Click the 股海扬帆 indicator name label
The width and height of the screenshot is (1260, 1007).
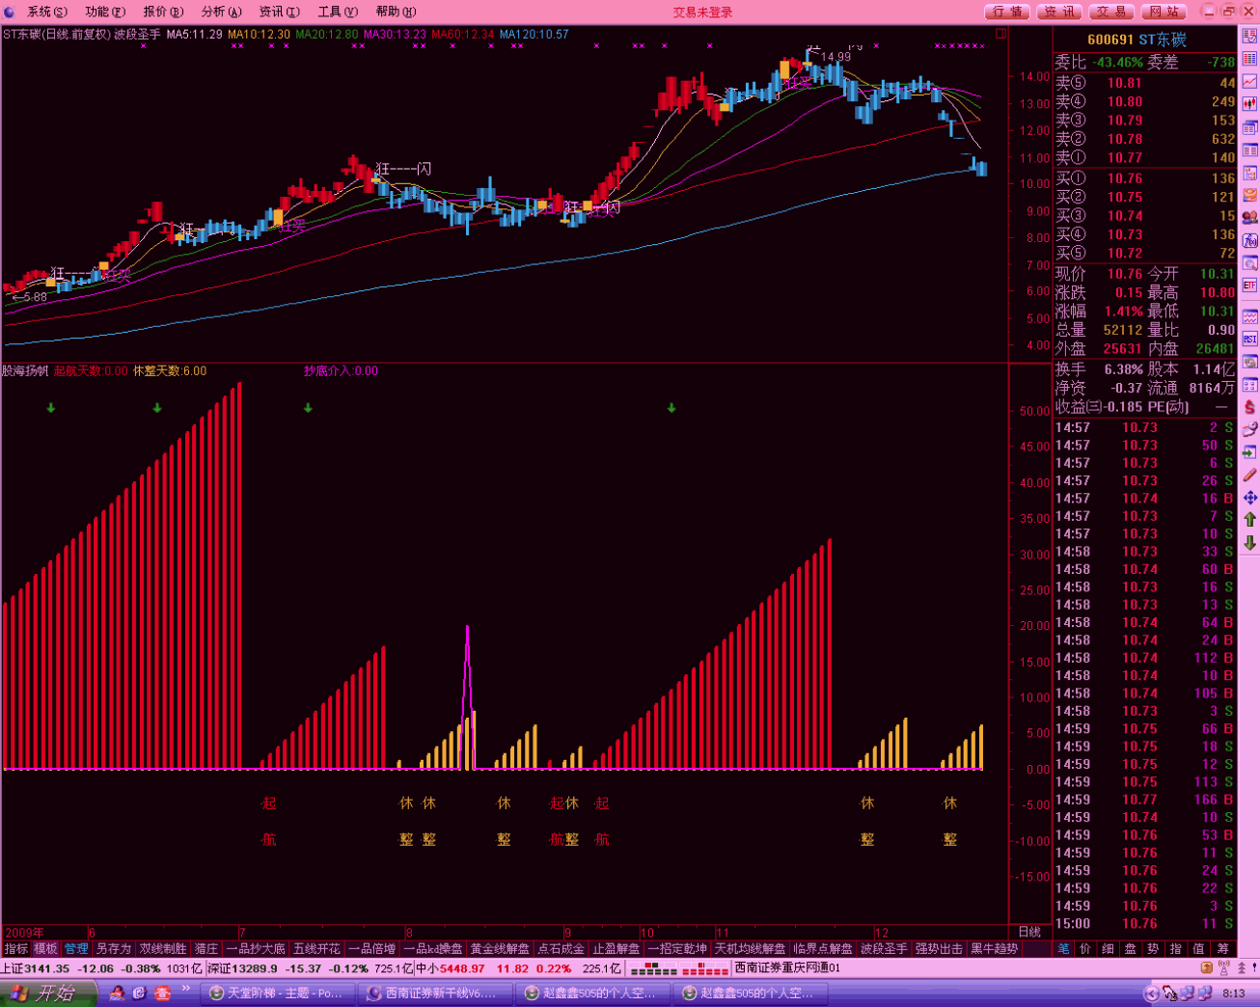pos(25,370)
